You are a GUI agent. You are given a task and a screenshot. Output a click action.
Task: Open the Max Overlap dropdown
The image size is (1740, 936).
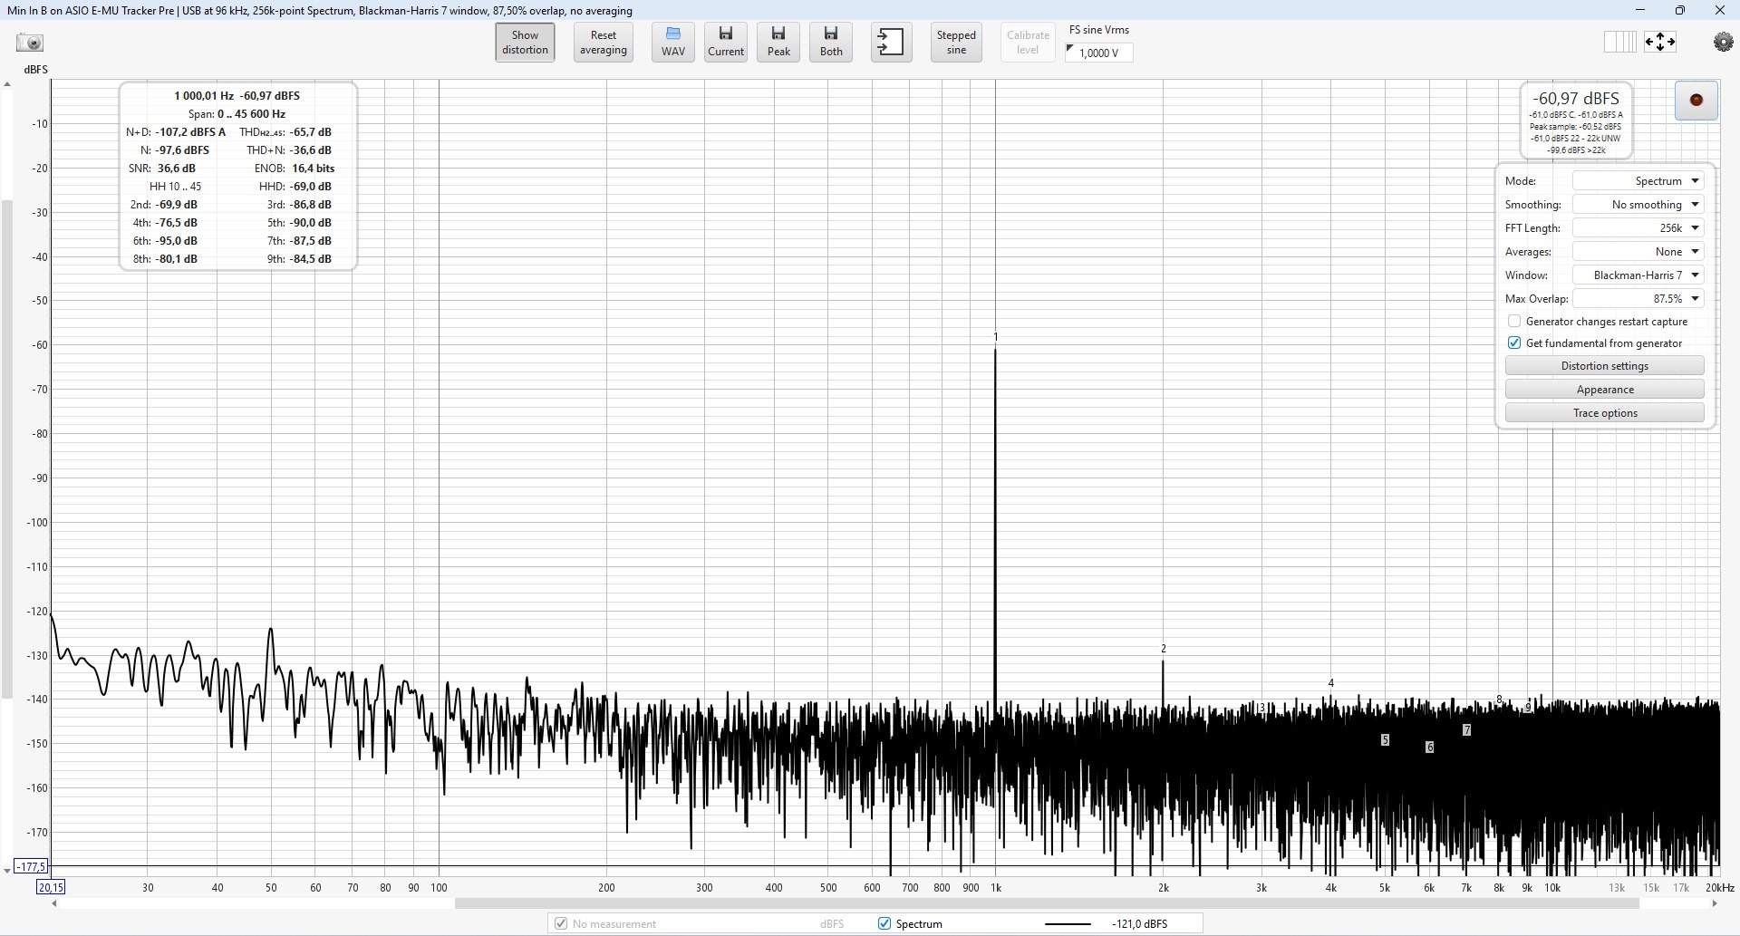click(1638, 299)
